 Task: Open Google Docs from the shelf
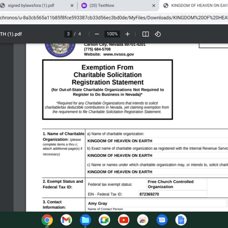point(181,220)
